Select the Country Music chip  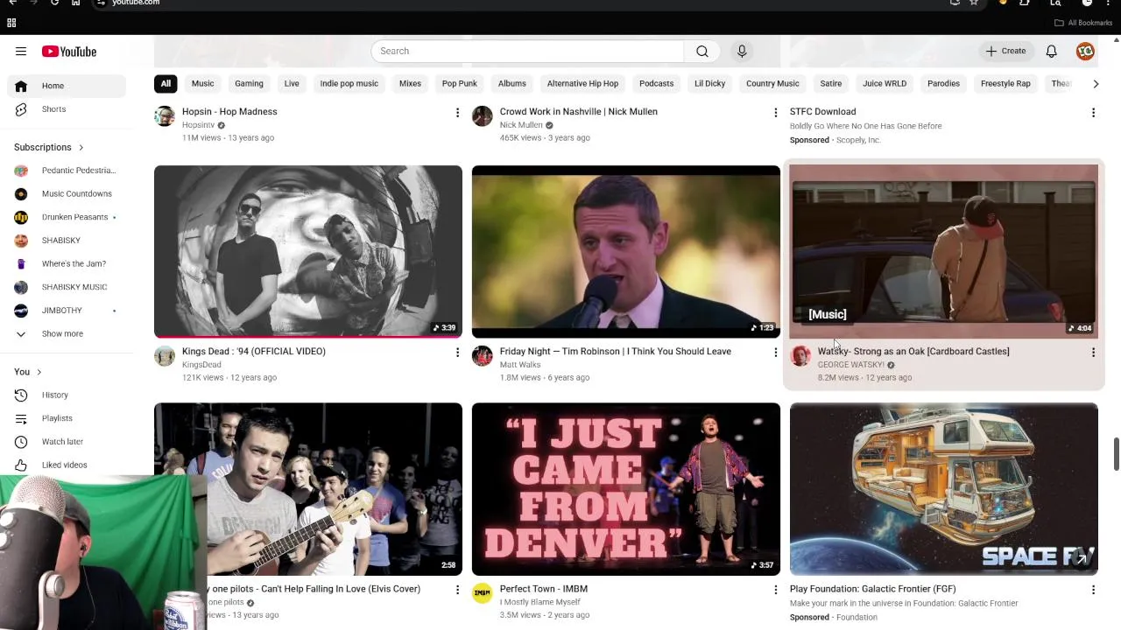(x=772, y=83)
